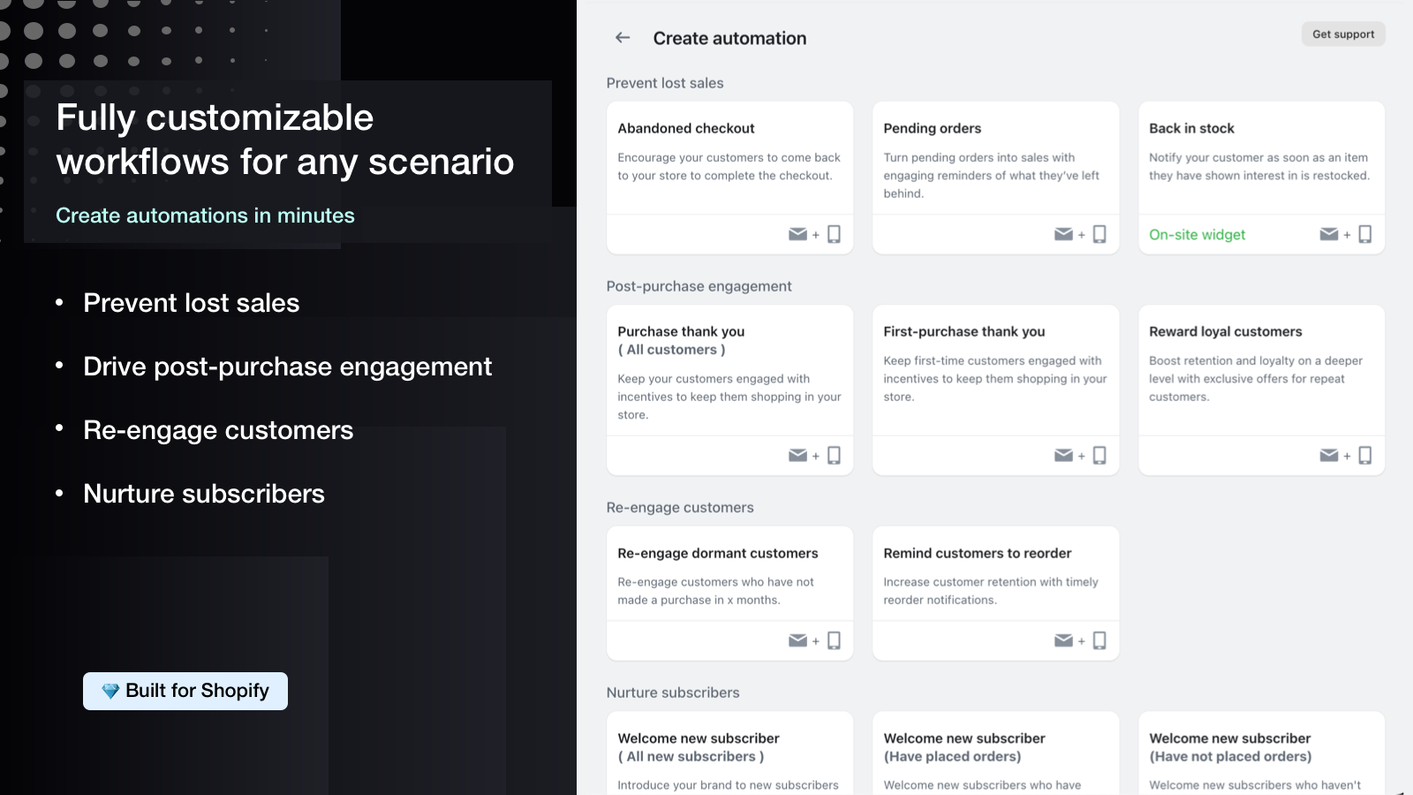1413x795 pixels.
Task: Select Reward loyal customers automation
Action: pyautogui.click(x=1261, y=390)
